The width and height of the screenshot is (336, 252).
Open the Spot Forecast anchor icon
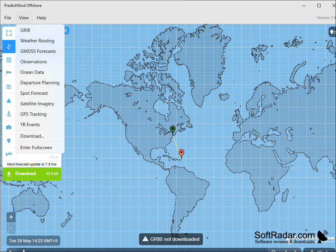click(9, 114)
